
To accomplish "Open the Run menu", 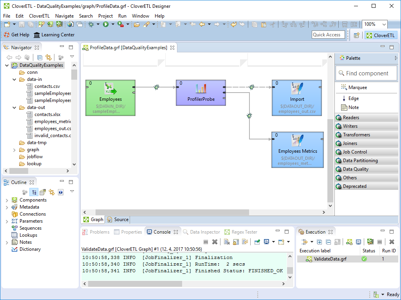I will click(122, 16).
